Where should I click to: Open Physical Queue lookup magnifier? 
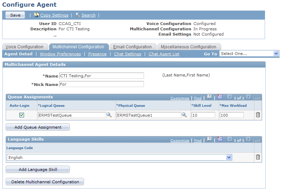(184, 115)
